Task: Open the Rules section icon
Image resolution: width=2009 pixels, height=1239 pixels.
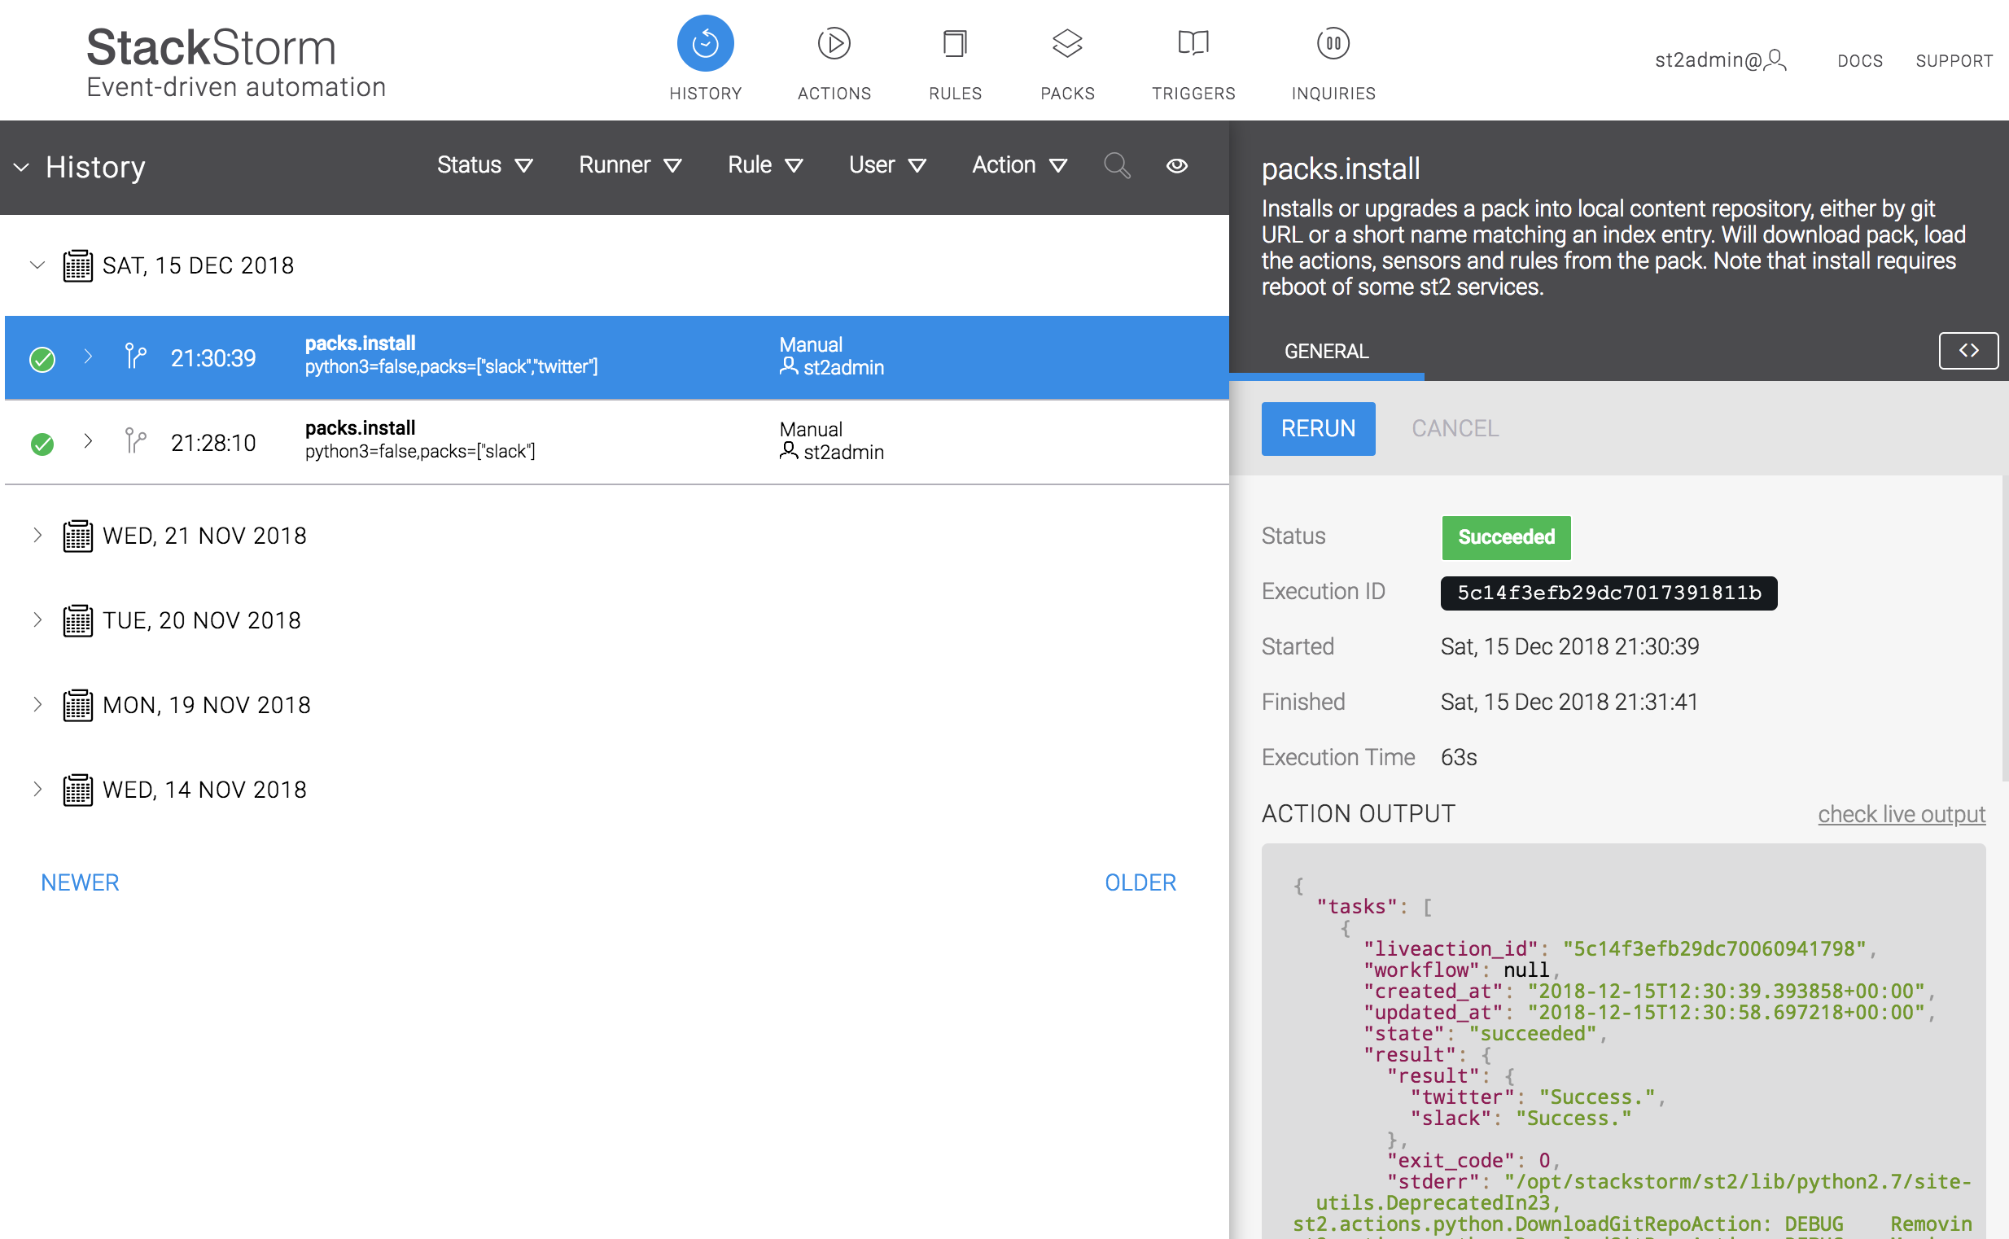Action: [955, 44]
